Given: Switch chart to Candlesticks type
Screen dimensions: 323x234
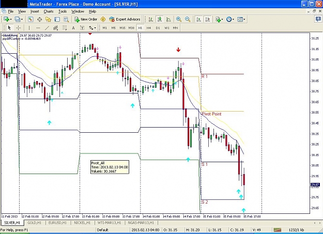Looking at the screenshot, I should coord(160,19).
